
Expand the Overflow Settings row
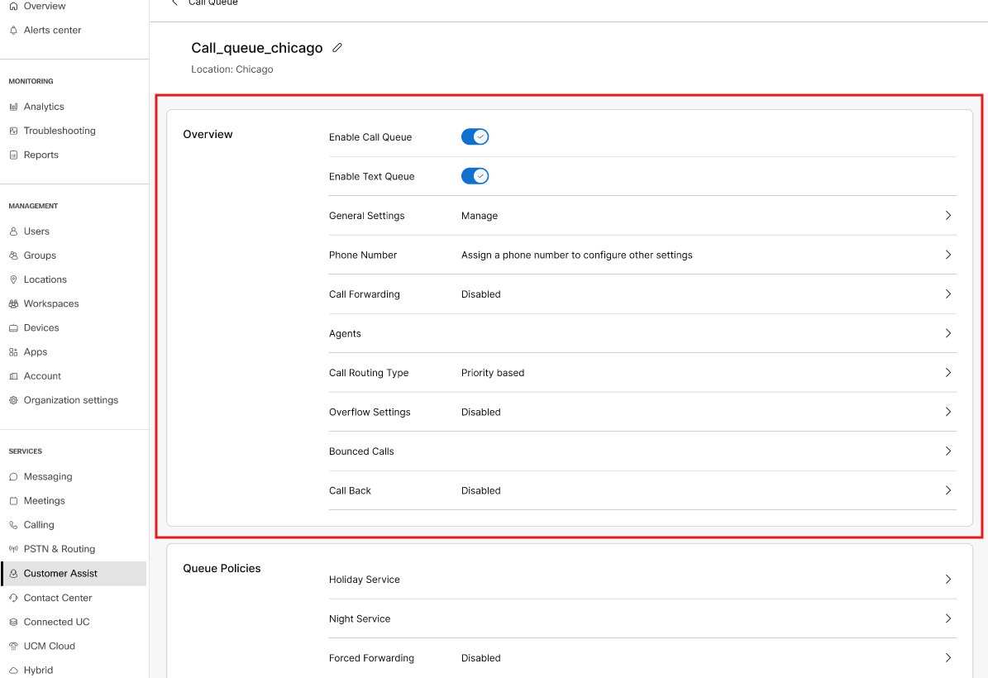(x=947, y=412)
